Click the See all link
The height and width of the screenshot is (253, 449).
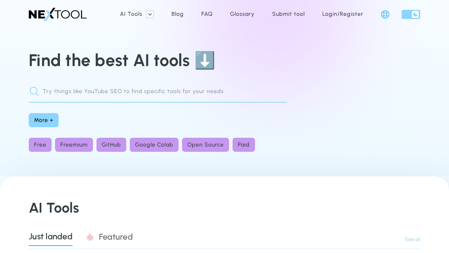pyautogui.click(x=412, y=239)
